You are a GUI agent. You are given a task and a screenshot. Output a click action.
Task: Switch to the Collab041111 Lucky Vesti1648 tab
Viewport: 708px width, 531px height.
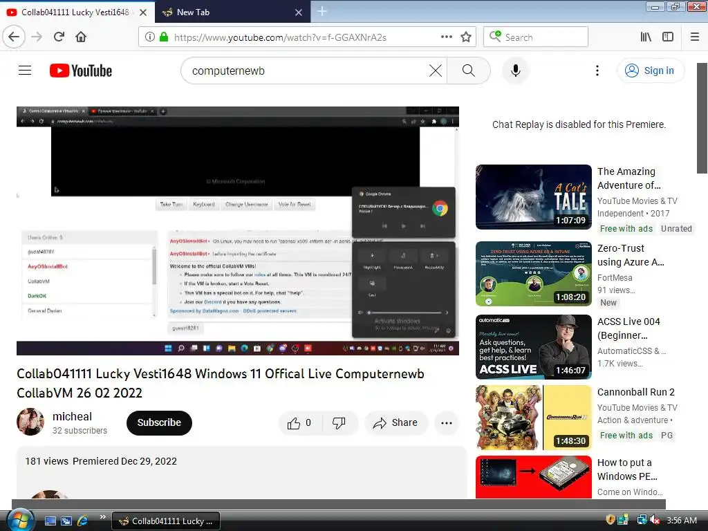[x=75, y=12]
